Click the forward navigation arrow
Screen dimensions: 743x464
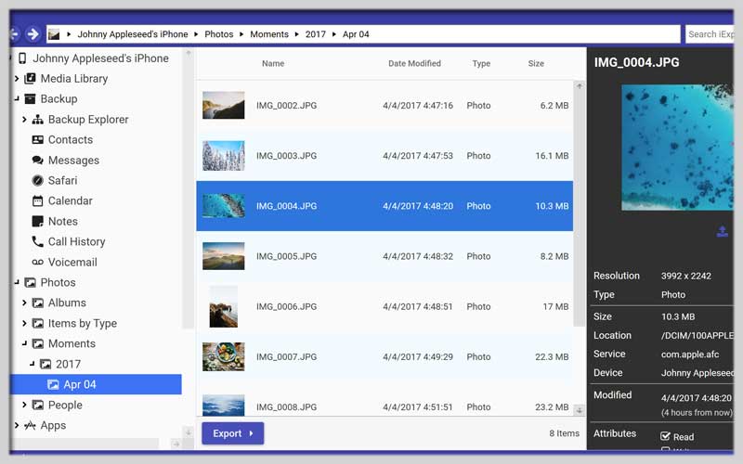33,34
